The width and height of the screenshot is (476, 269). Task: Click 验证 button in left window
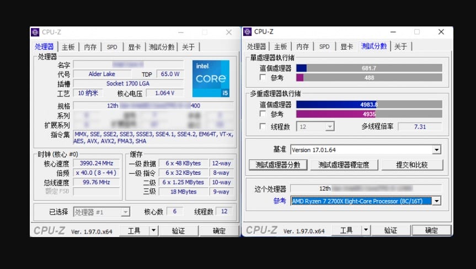(178, 231)
